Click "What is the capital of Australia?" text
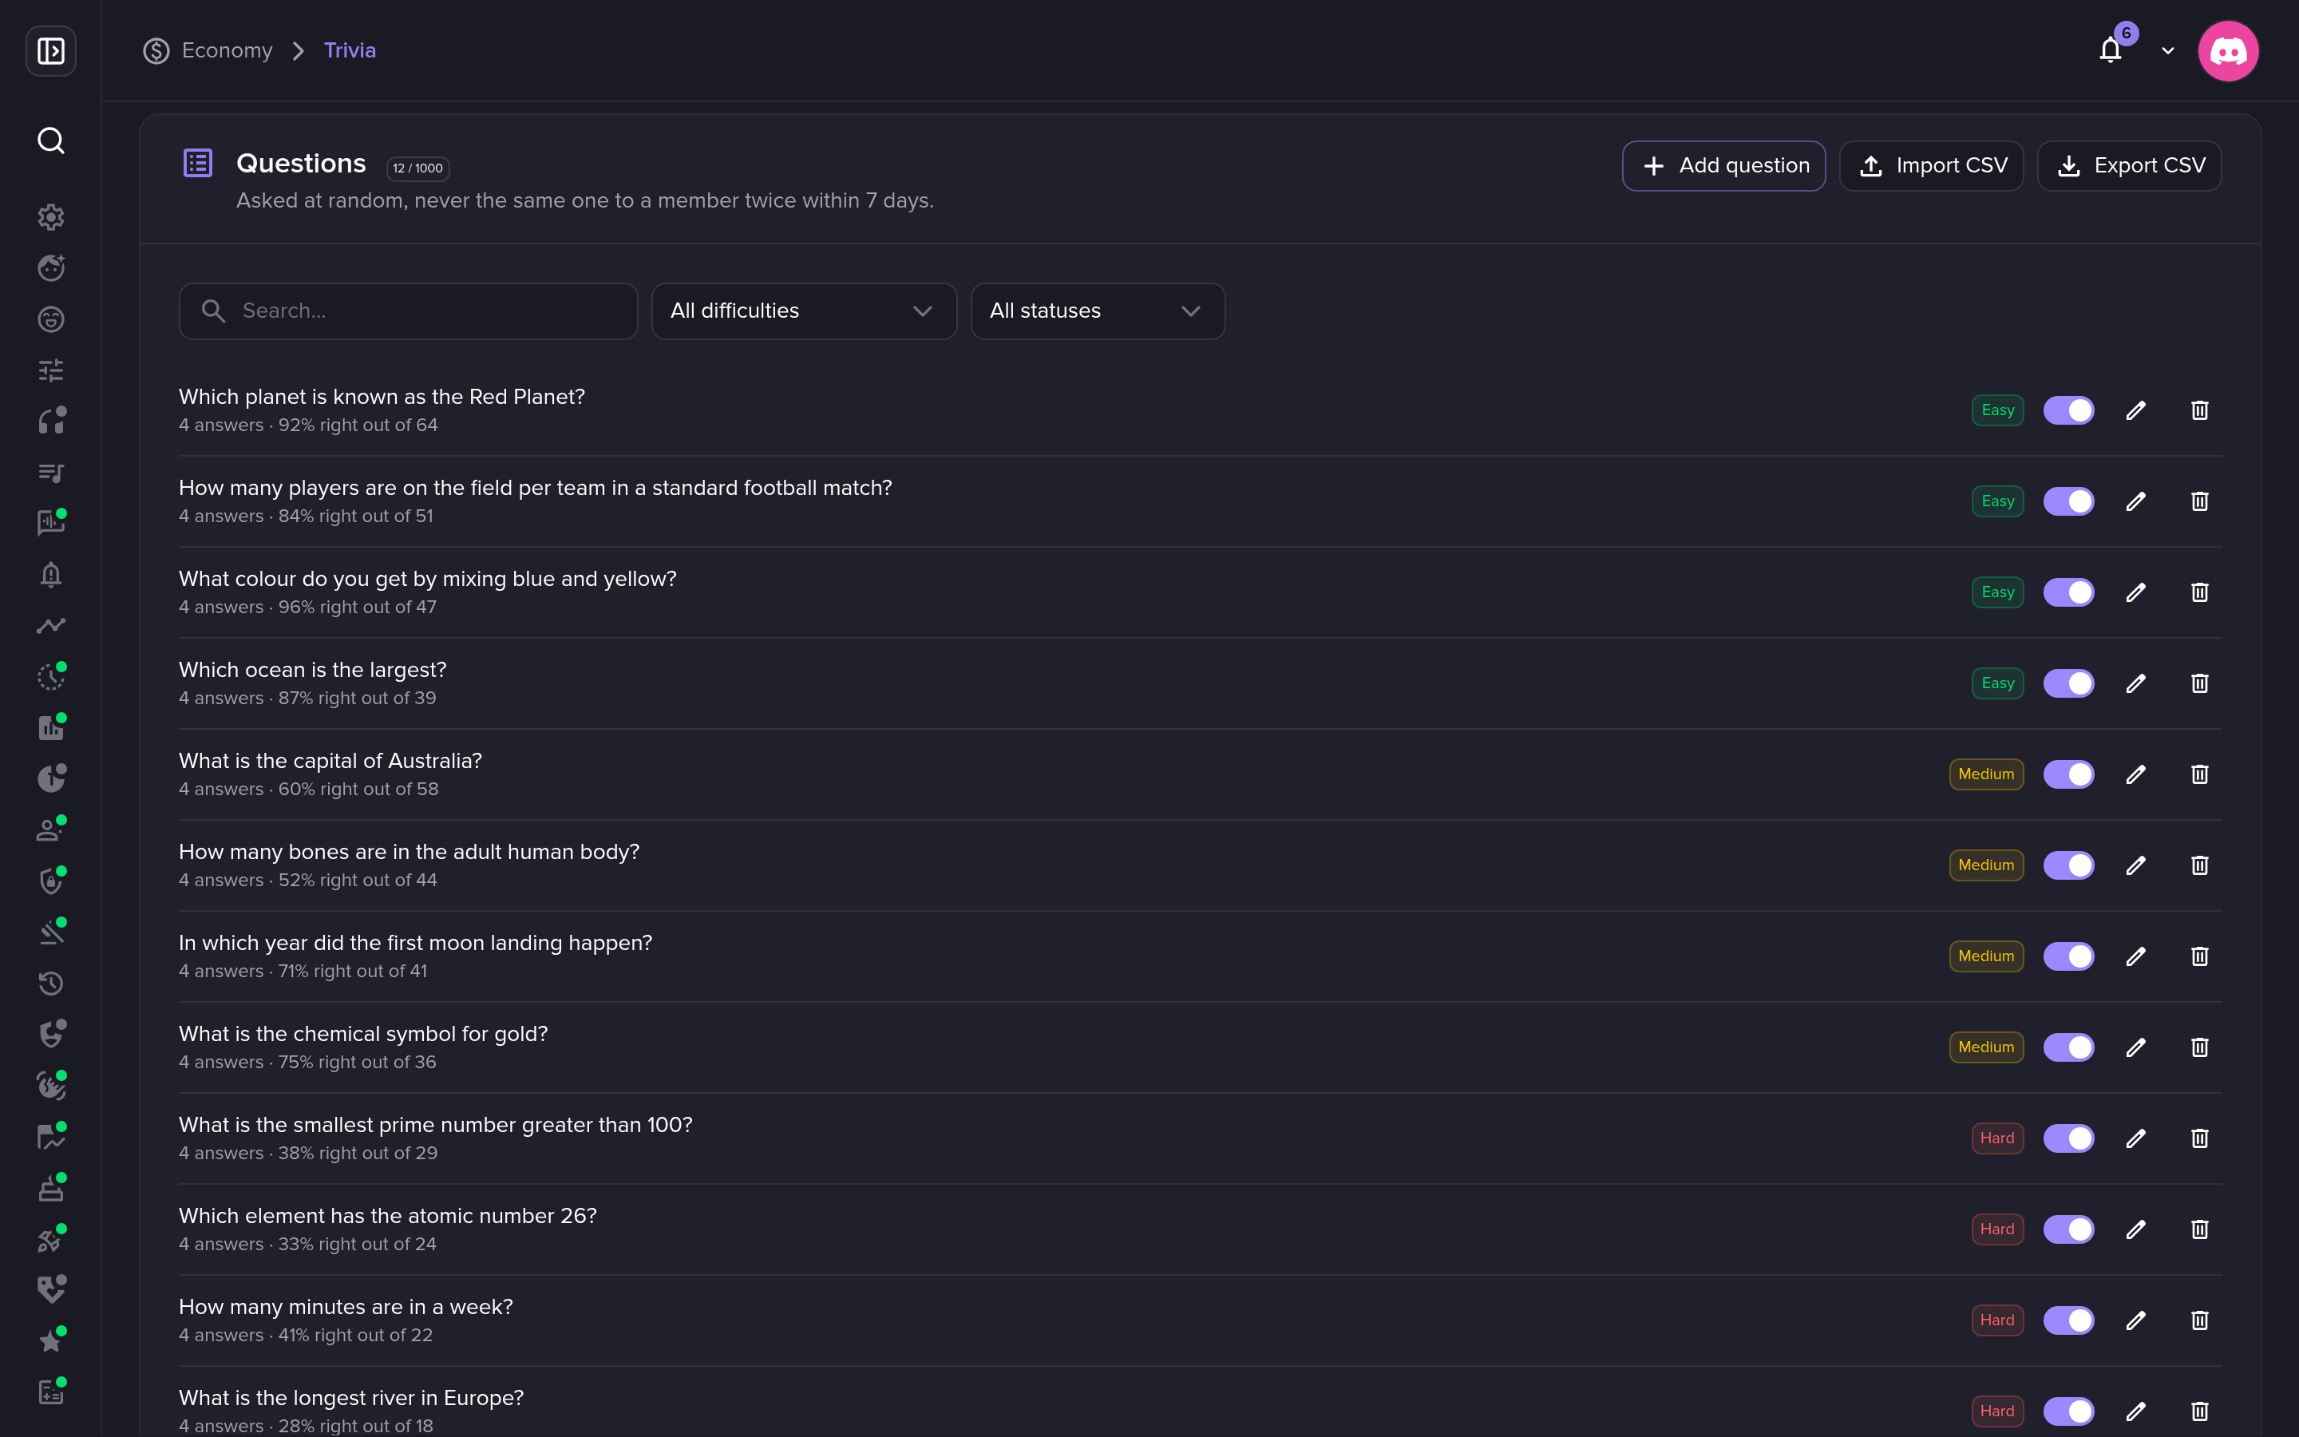This screenshot has height=1437, width=2299. (x=330, y=762)
